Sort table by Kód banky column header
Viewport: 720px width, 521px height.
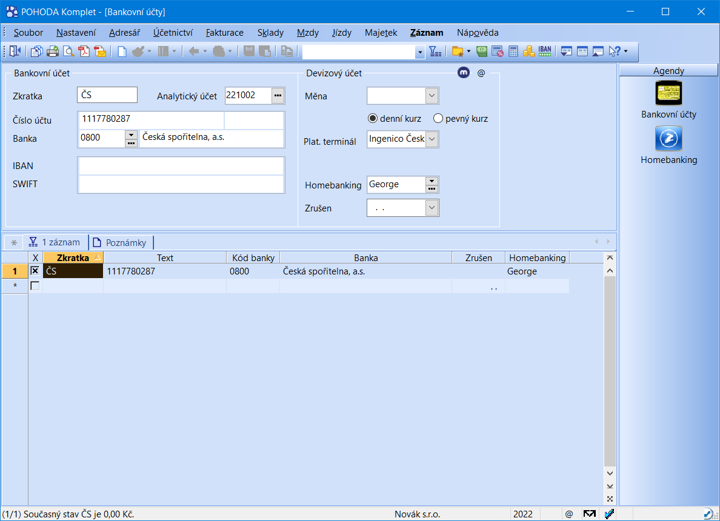[253, 257]
